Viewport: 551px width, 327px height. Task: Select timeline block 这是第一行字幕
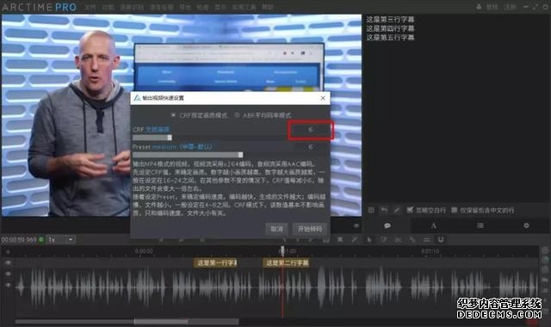pyautogui.click(x=215, y=262)
